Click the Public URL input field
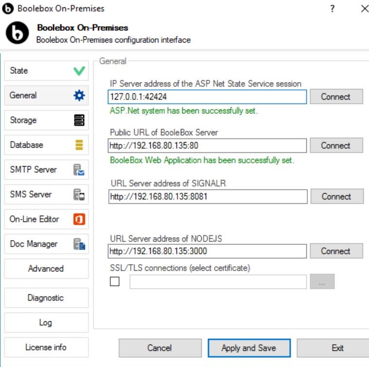Viewport: 369px width, 367px height. pyautogui.click(x=207, y=146)
